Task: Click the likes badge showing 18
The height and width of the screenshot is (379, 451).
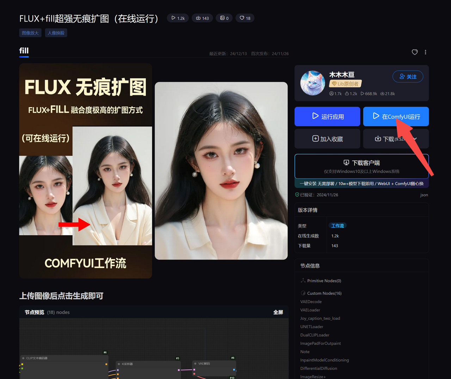Action: 245,18
